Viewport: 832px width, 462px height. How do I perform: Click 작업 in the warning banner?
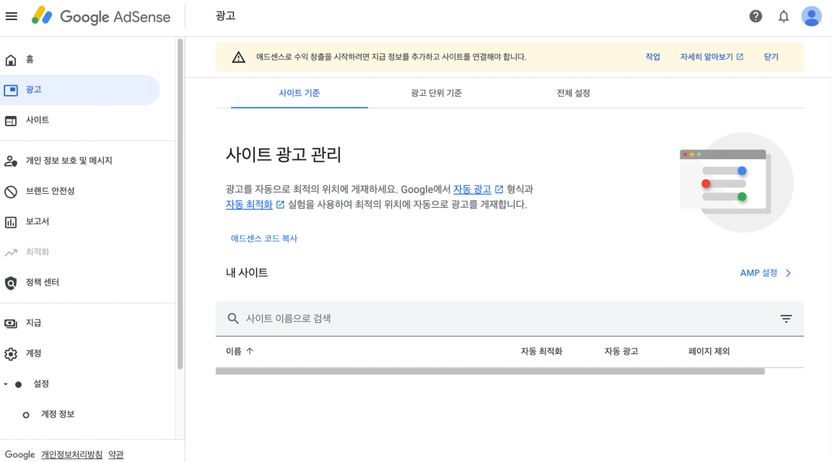click(652, 57)
